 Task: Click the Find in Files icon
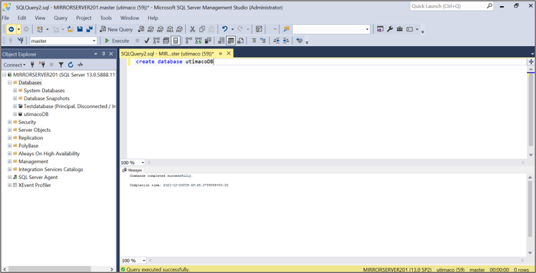point(286,29)
